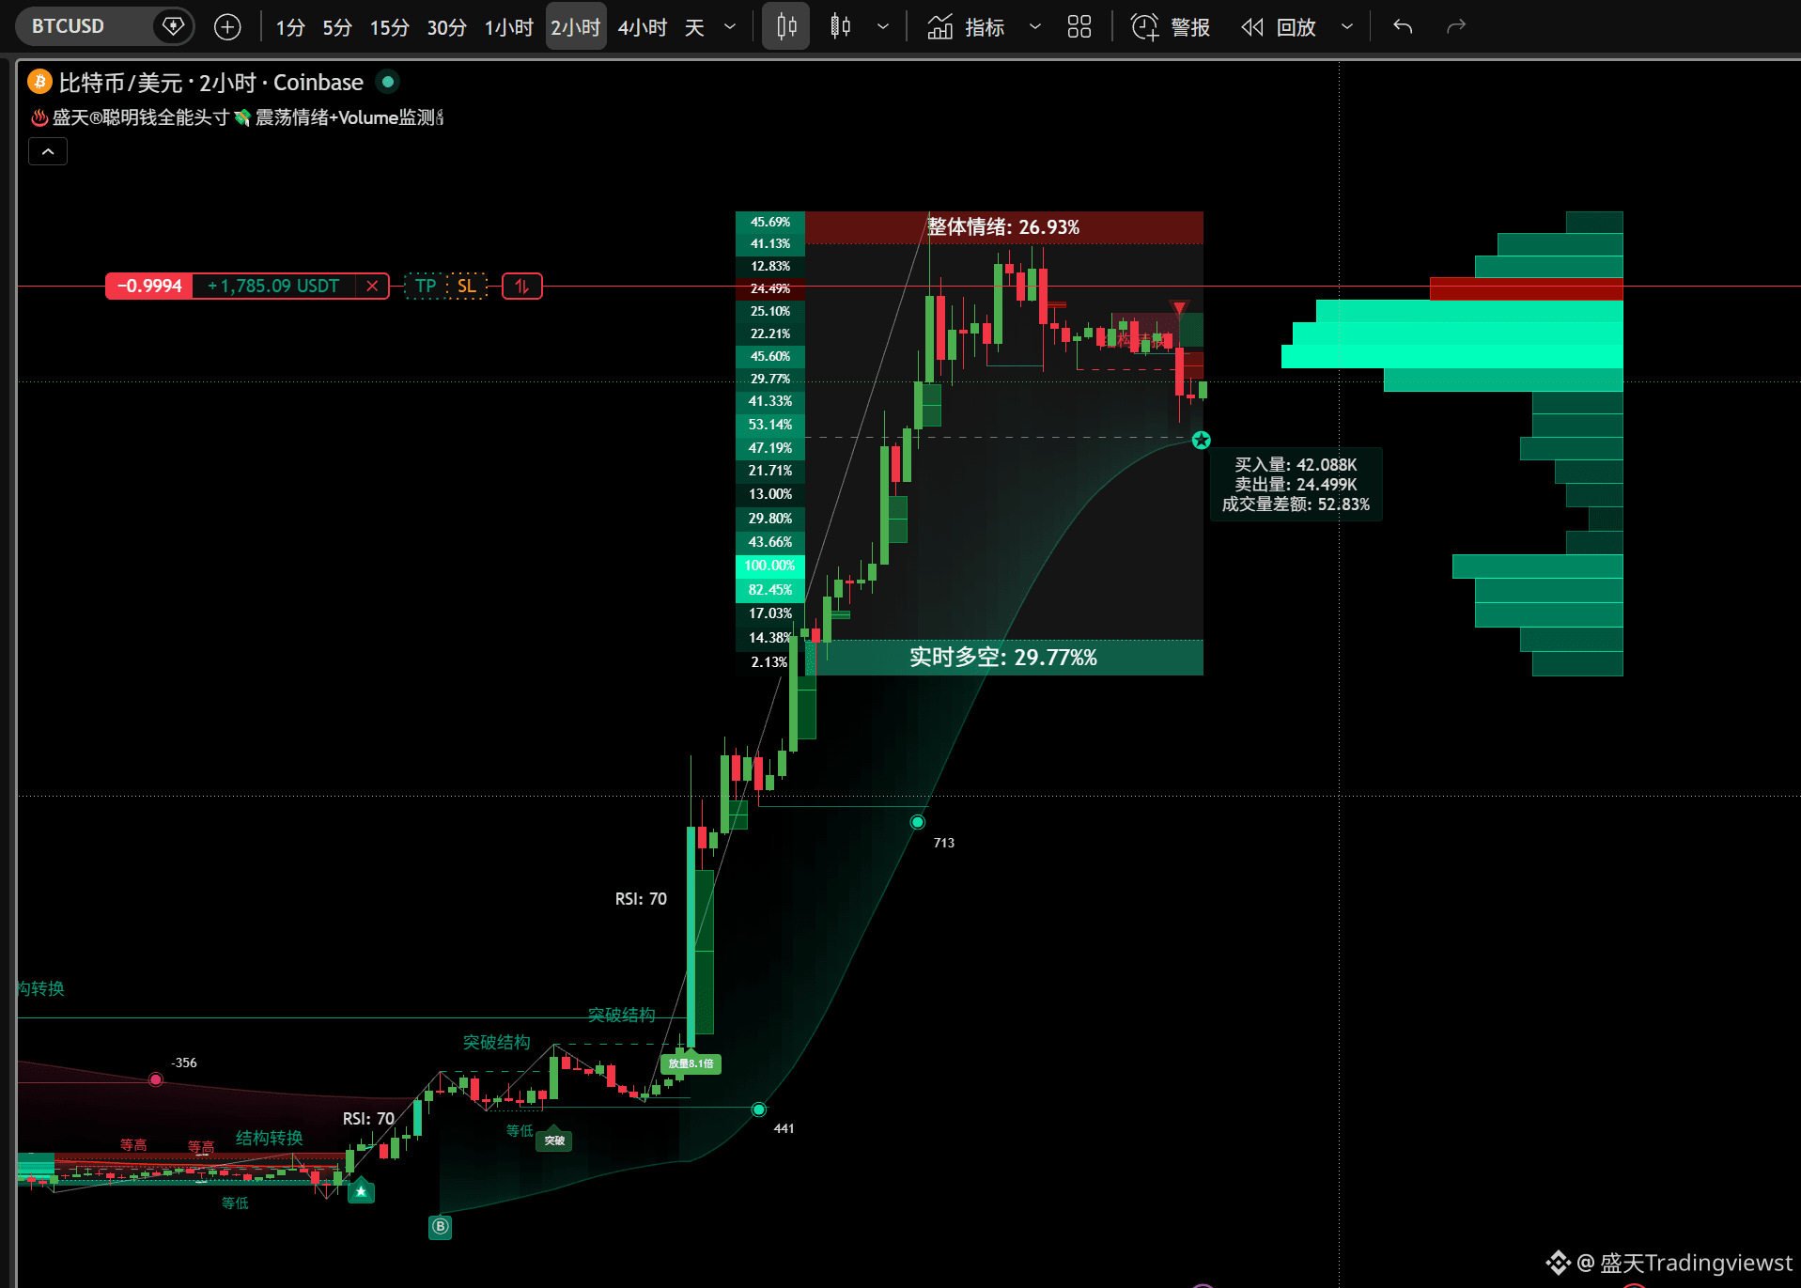This screenshot has width=1801, height=1288.
Task: Select the active 2小时 timeframe
Action: point(575,27)
